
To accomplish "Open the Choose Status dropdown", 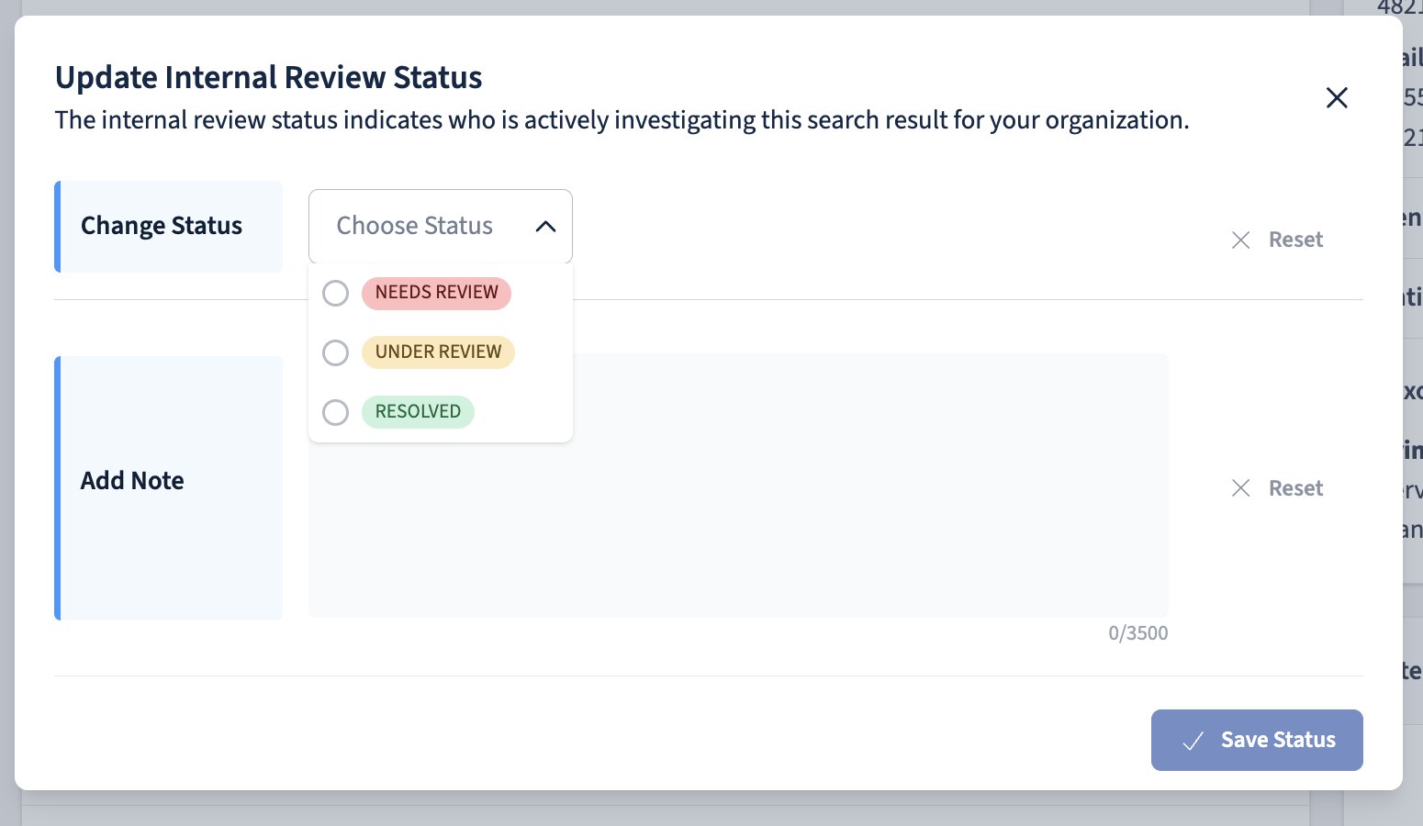I will pyautogui.click(x=441, y=226).
